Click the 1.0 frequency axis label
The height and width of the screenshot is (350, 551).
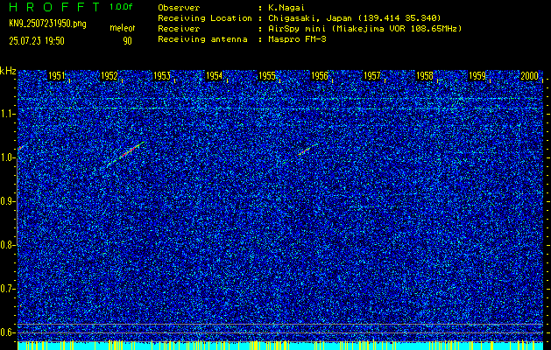pyautogui.click(x=8, y=158)
